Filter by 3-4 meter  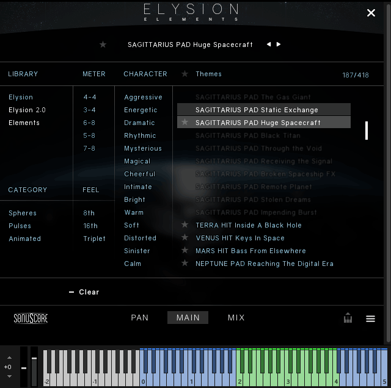click(89, 110)
